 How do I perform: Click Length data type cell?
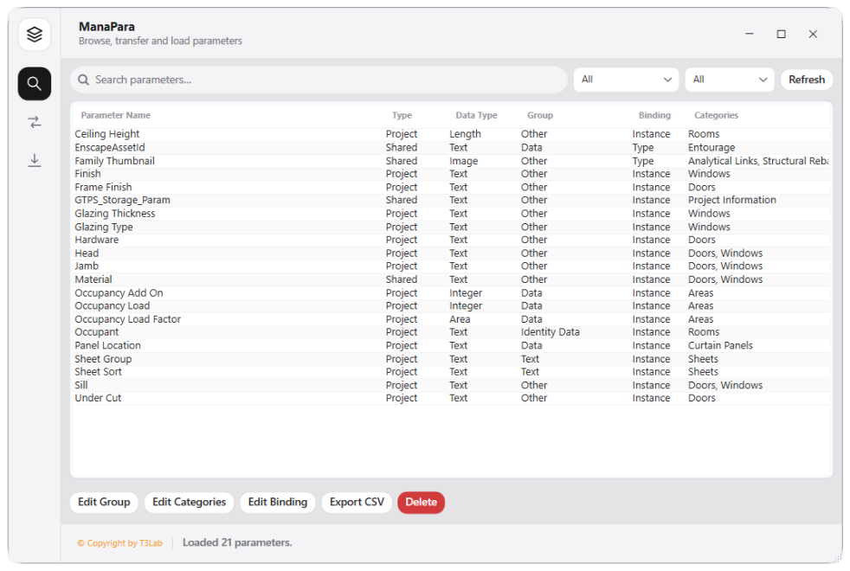[x=465, y=134]
